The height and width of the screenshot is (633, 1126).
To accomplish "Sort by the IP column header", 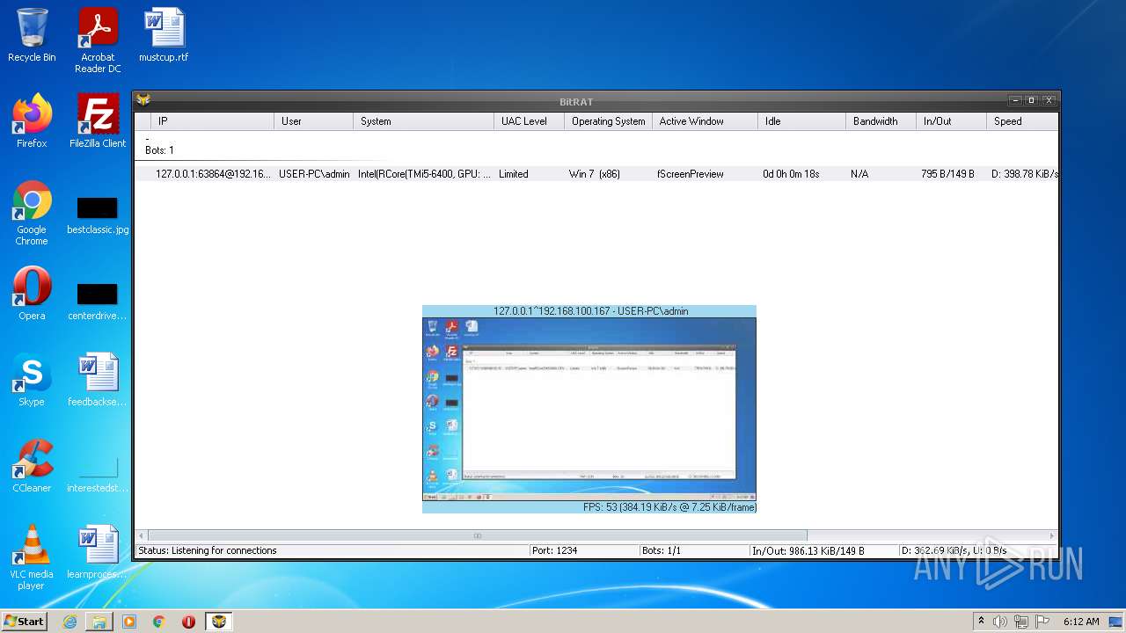I will [212, 121].
